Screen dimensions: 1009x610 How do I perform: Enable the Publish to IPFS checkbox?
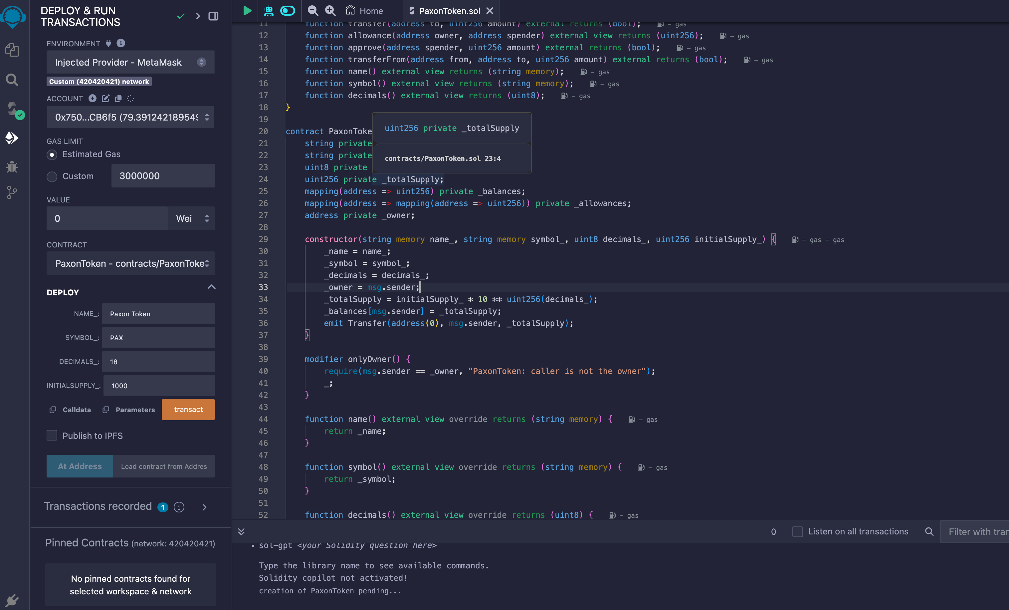(52, 436)
